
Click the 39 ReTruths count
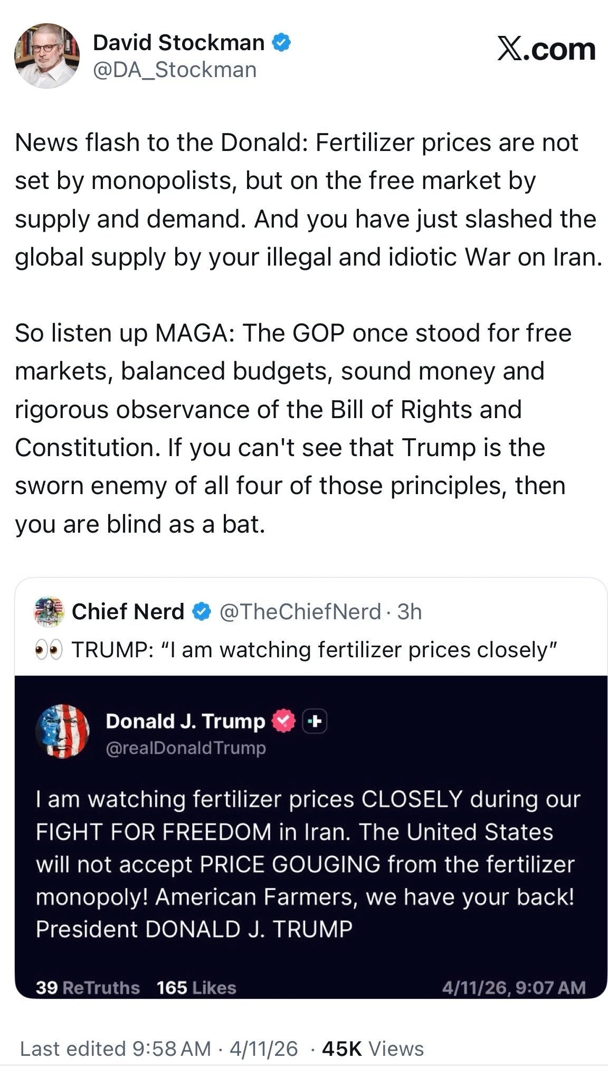click(88, 987)
